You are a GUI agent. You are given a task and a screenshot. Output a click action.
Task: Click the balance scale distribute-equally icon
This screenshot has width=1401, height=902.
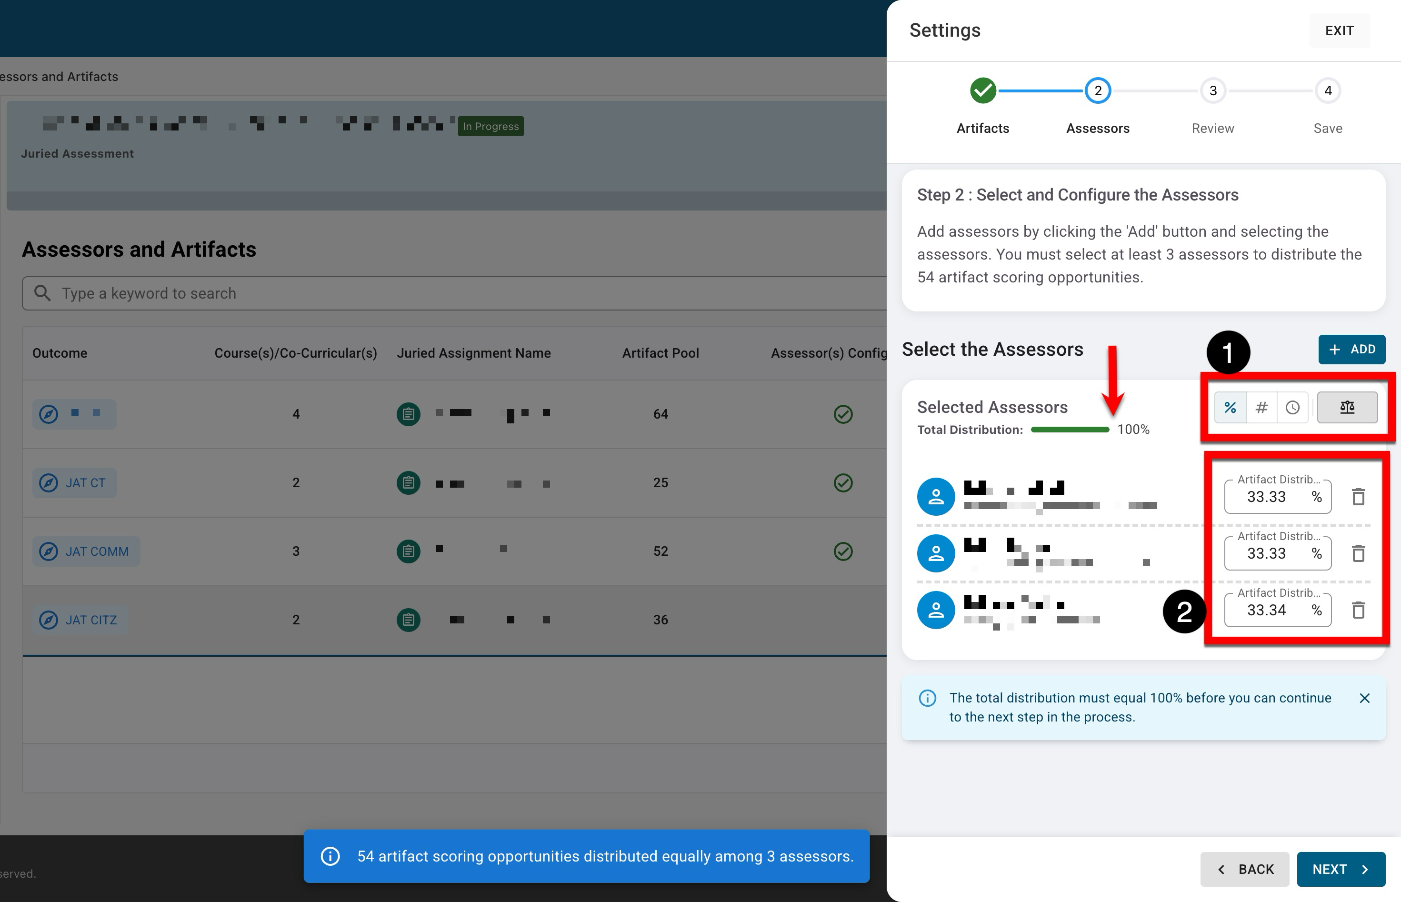1347,407
